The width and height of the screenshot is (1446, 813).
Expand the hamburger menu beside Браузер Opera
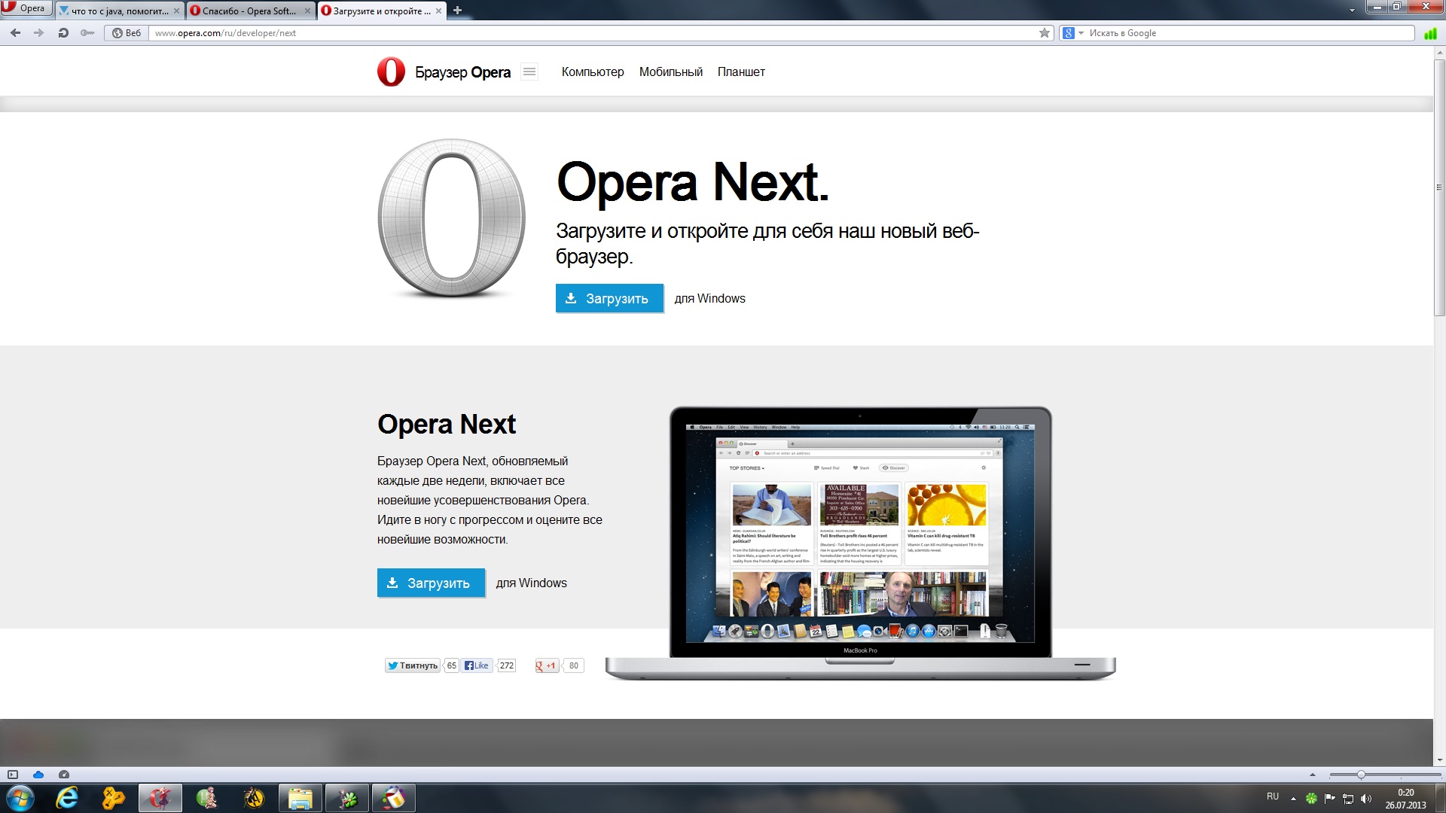[529, 72]
